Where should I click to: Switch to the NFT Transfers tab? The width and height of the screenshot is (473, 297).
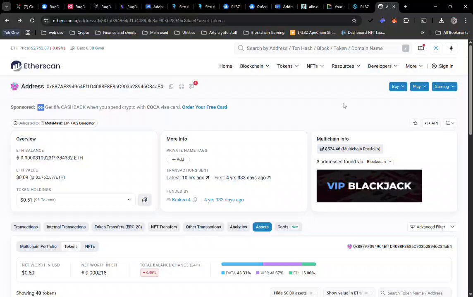coord(164,227)
